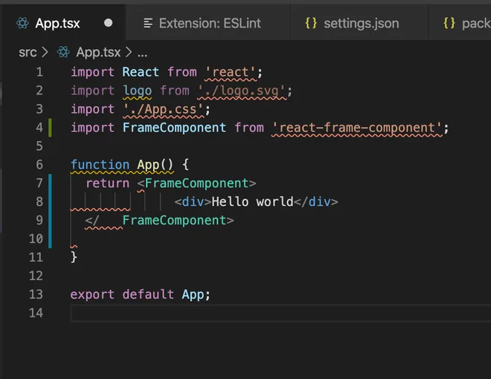The height and width of the screenshot is (379, 491).
Task: Click the opening FrameComponent tag on line 7
Action: click(x=196, y=184)
